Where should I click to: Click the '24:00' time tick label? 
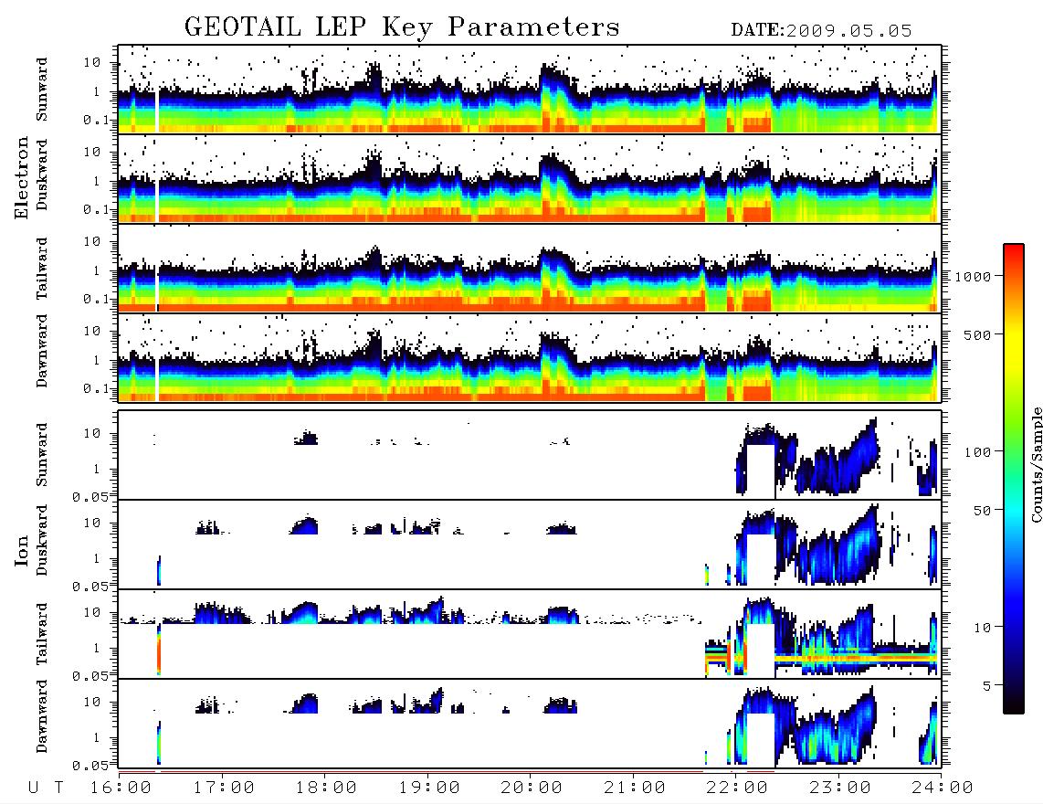[943, 788]
